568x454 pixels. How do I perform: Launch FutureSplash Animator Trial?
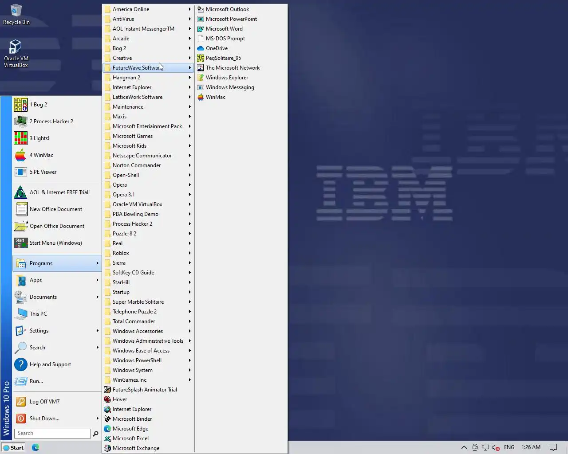tap(148, 390)
